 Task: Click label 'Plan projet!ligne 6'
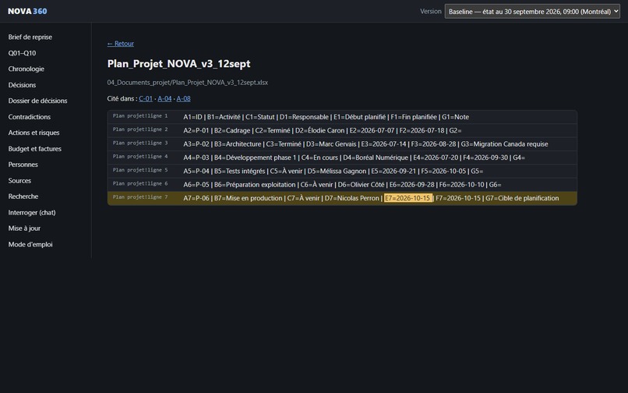coord(140,184)
